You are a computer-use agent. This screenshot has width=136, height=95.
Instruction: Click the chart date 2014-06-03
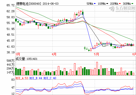tap(50, 4)
